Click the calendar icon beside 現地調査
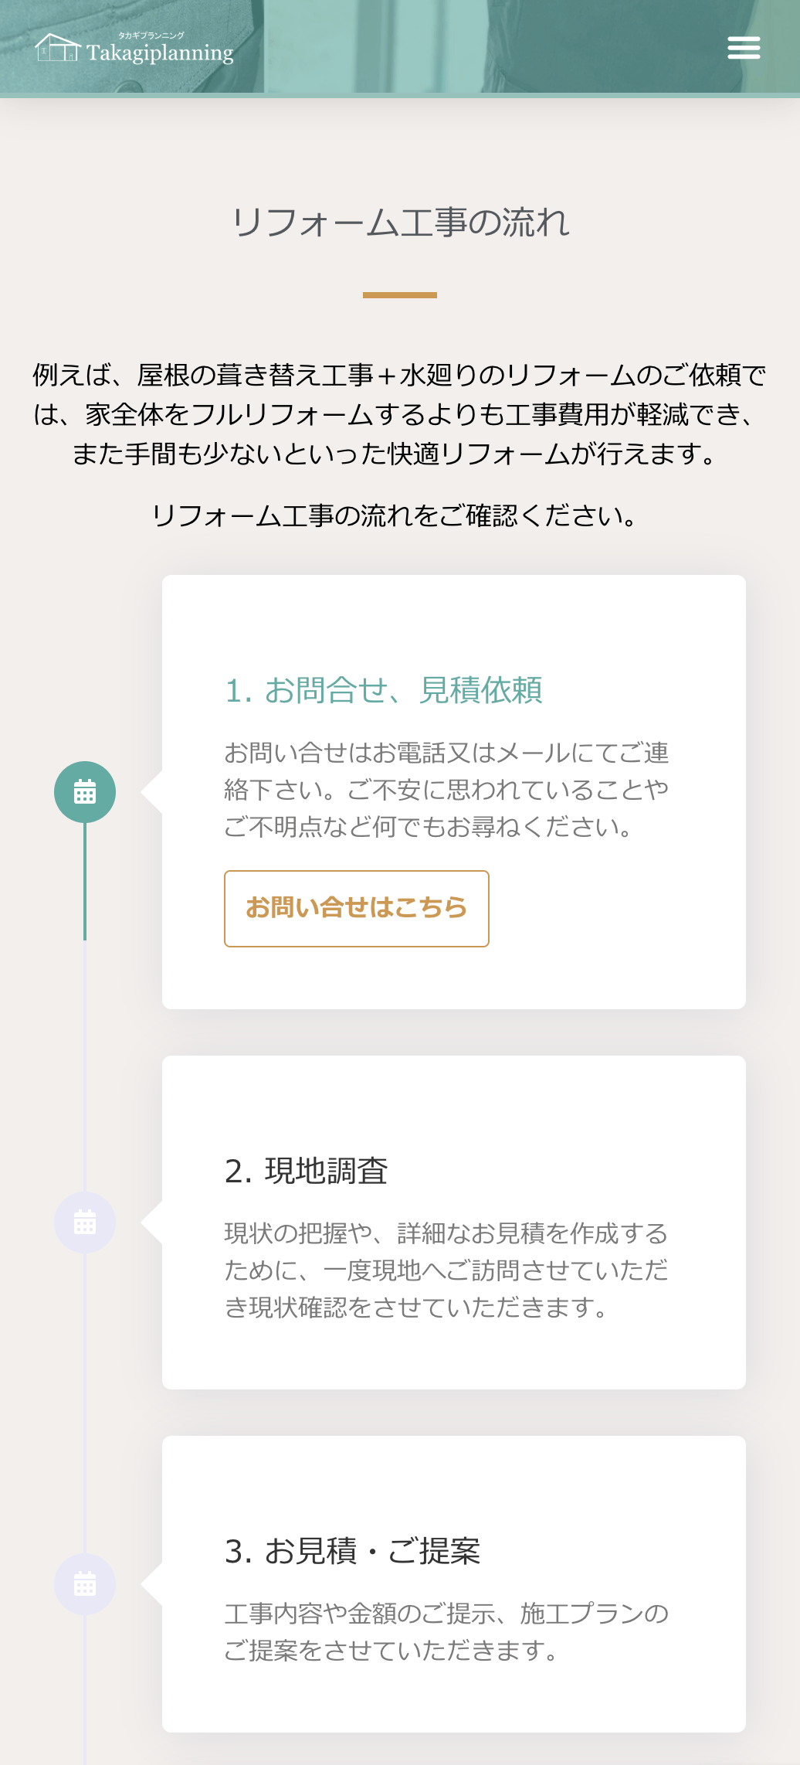This screenshot has height=1765, width=800. point(85,1223)
